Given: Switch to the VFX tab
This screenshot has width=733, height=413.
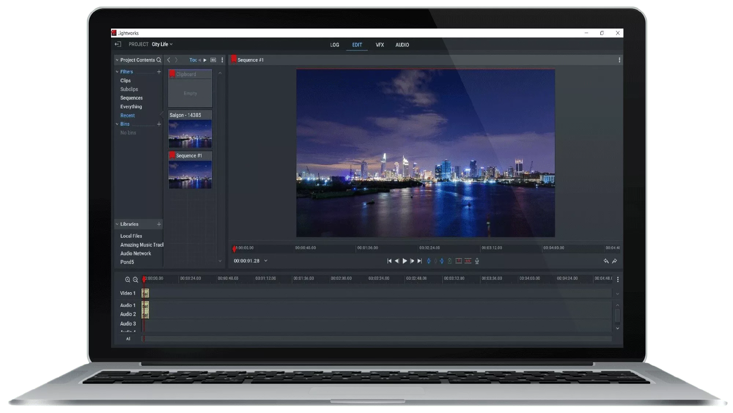Looking at the screenshot, I should pos(380,45).
